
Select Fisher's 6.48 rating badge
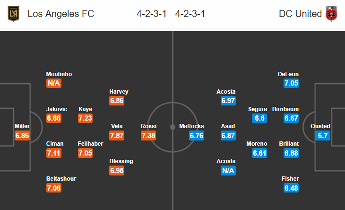click(291, 188)
